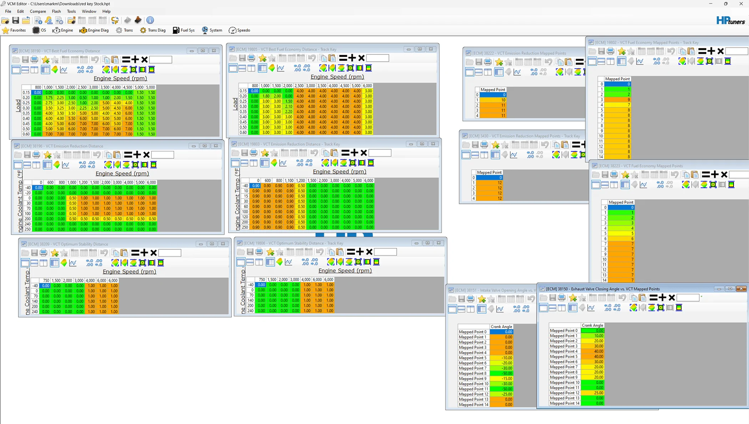
Task: Increase decimal places in 38190 window
Action: click(80, 69)
